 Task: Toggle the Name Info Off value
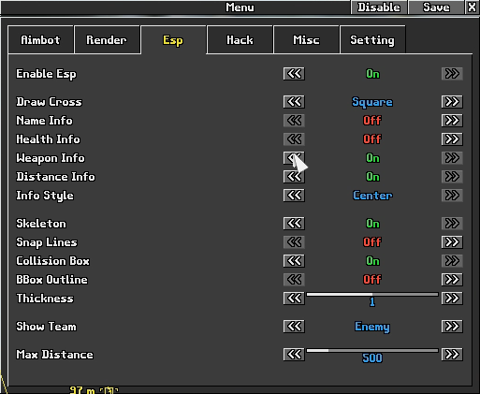pos(372,121)
